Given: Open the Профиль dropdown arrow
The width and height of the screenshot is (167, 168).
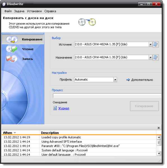Looking at the screenshot, I should 115,80.
